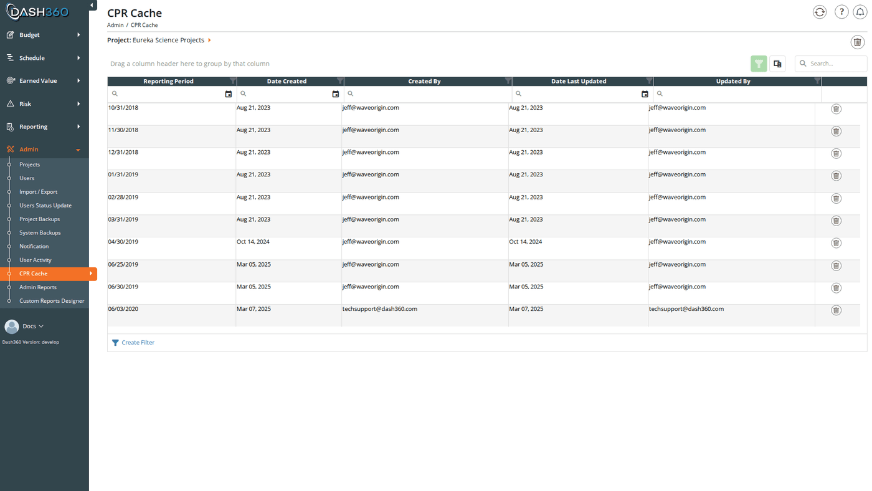This screenshot has height=491, width=872.
Task: Click the Create Filter link
Action: pyautogui.click(x=133, y=343)
